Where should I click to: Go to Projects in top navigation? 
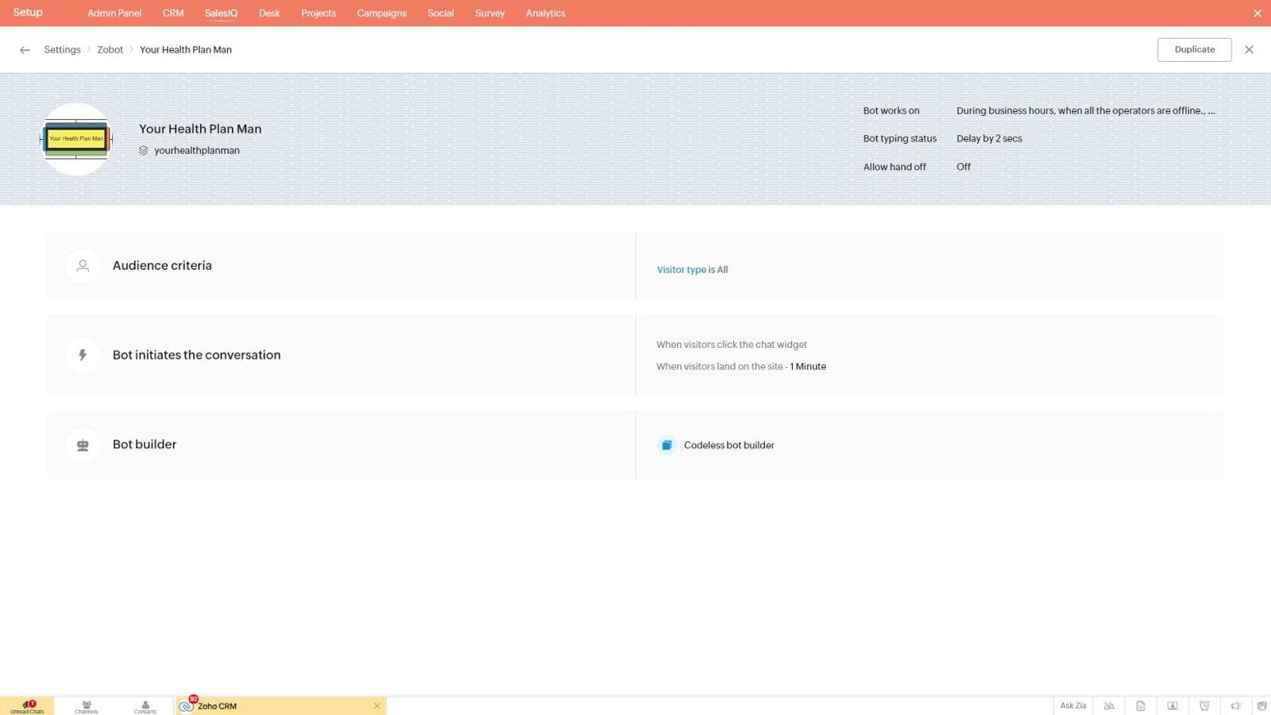click(x=319, y=14)
